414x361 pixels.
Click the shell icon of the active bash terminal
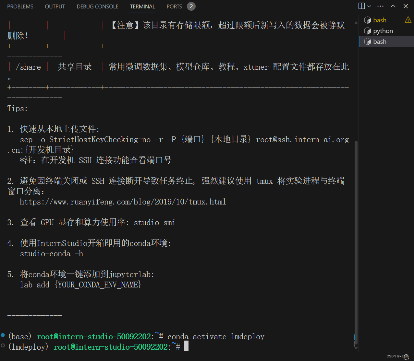click(368, 41)
